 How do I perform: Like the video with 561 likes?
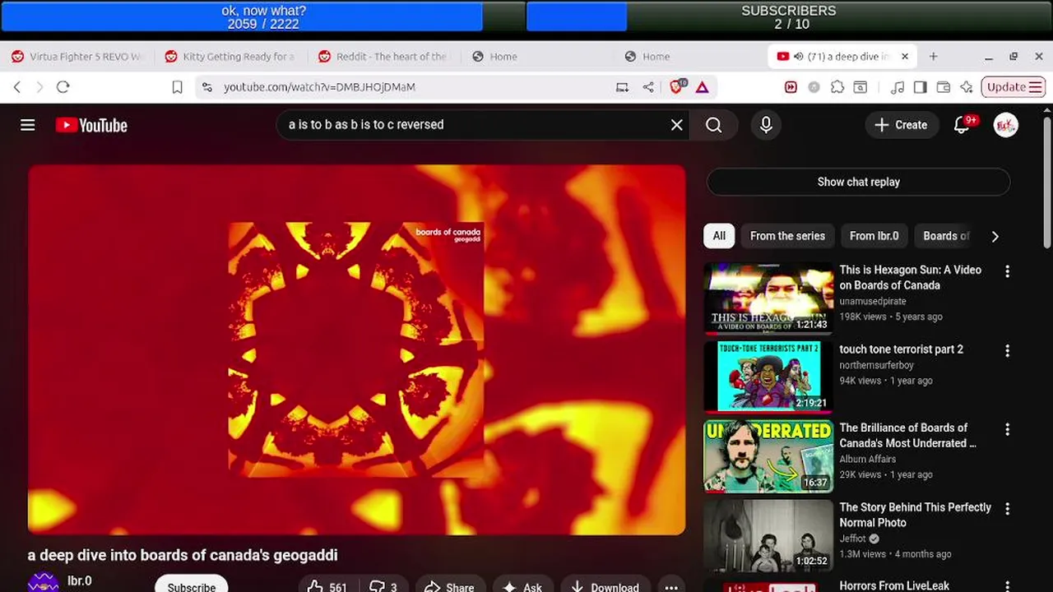pyautogui.click(x=327, y=586)
